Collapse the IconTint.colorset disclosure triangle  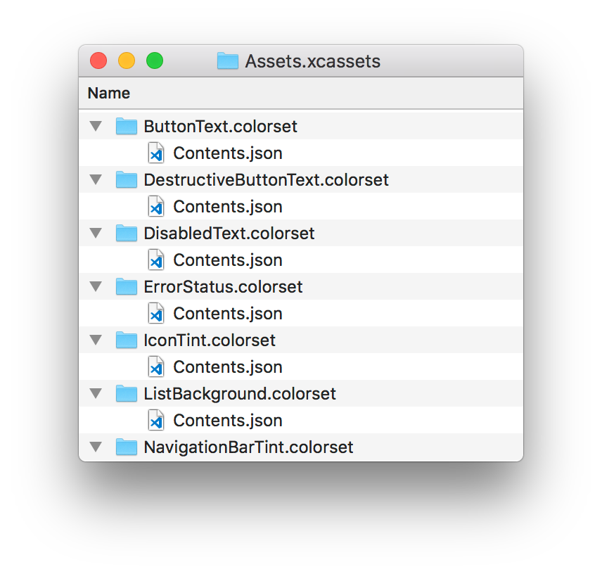(96, 340)
